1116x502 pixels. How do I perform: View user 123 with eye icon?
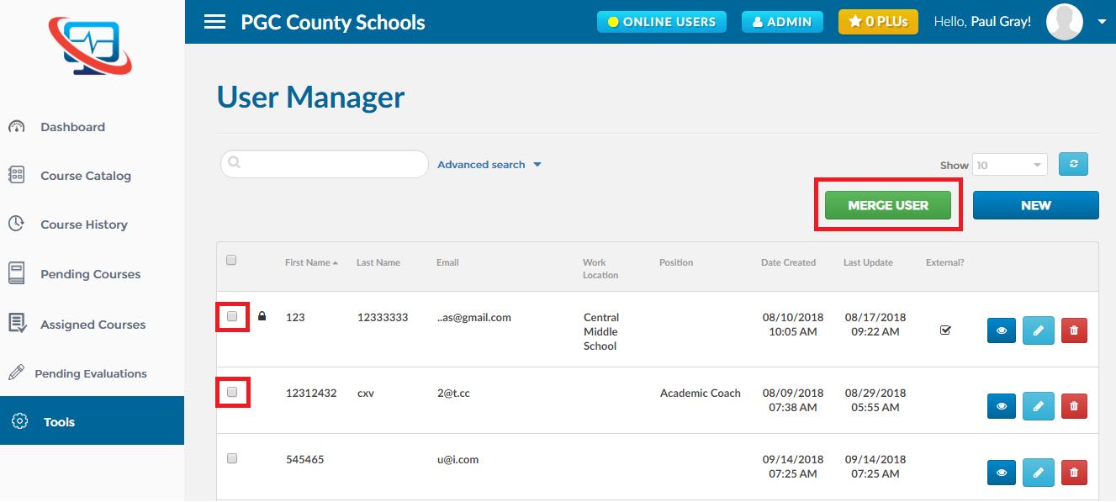[x=1001, y=331]
